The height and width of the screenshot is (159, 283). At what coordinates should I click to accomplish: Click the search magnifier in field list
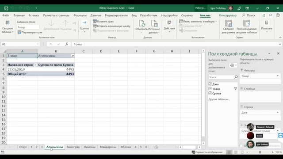[236, 77]
